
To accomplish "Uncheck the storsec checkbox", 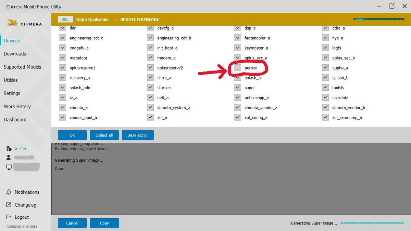I will click(150, 88).
